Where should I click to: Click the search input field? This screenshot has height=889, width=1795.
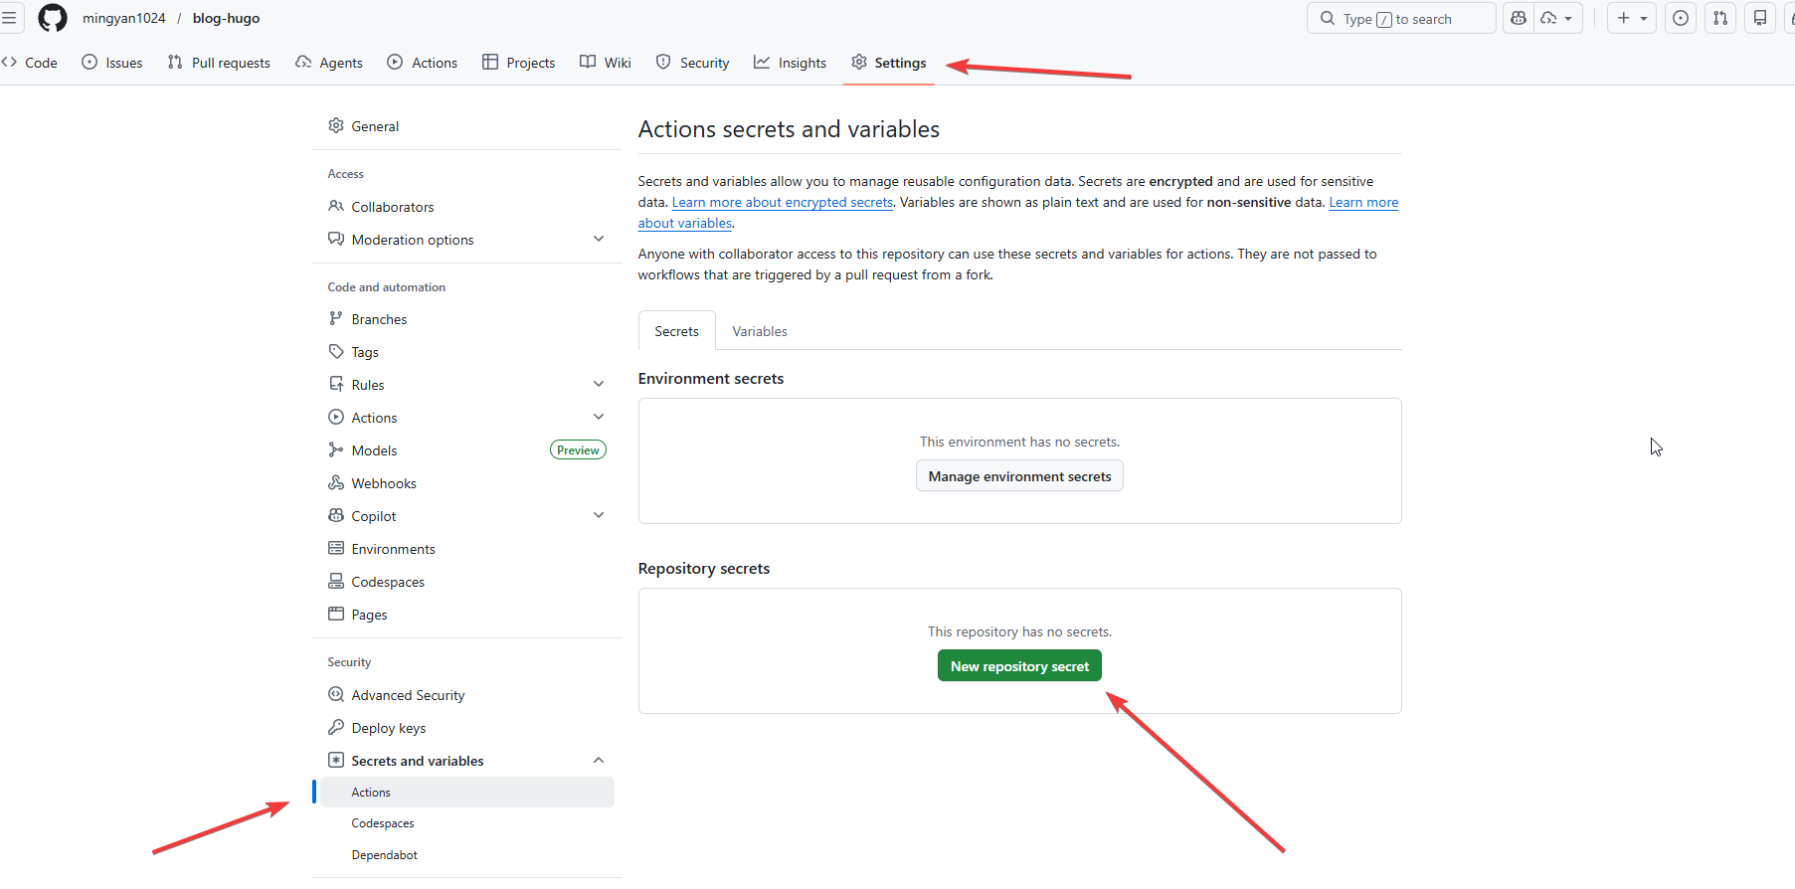coord(1402,18)
